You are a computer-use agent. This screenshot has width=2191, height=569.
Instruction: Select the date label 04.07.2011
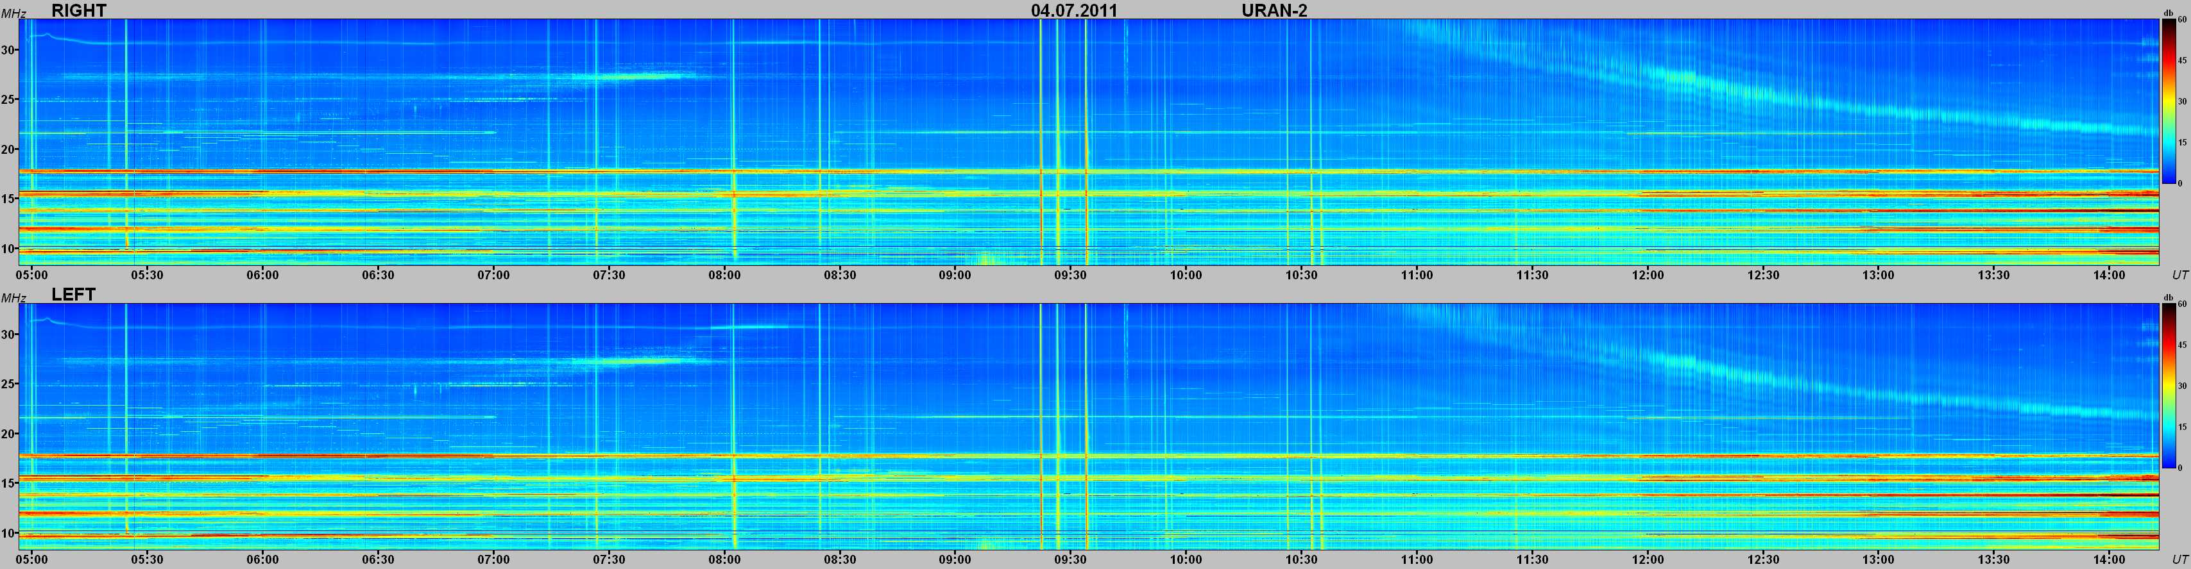tap(1074, 10)
